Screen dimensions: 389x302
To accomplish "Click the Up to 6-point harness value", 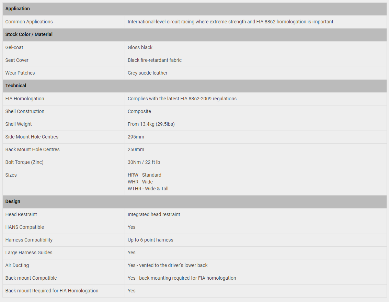I will [x=150, y=240].
